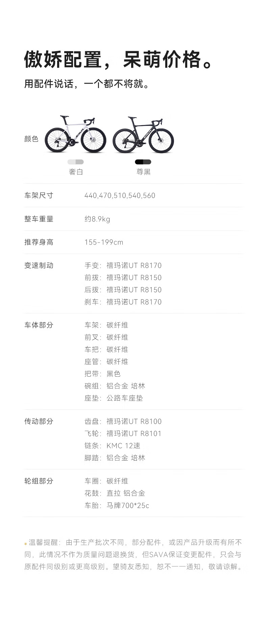Click the orange asterisk before 温馨提醒
The width and height of the screenshot is (267, 636).
pyautogui.click(x=25, y=544)
